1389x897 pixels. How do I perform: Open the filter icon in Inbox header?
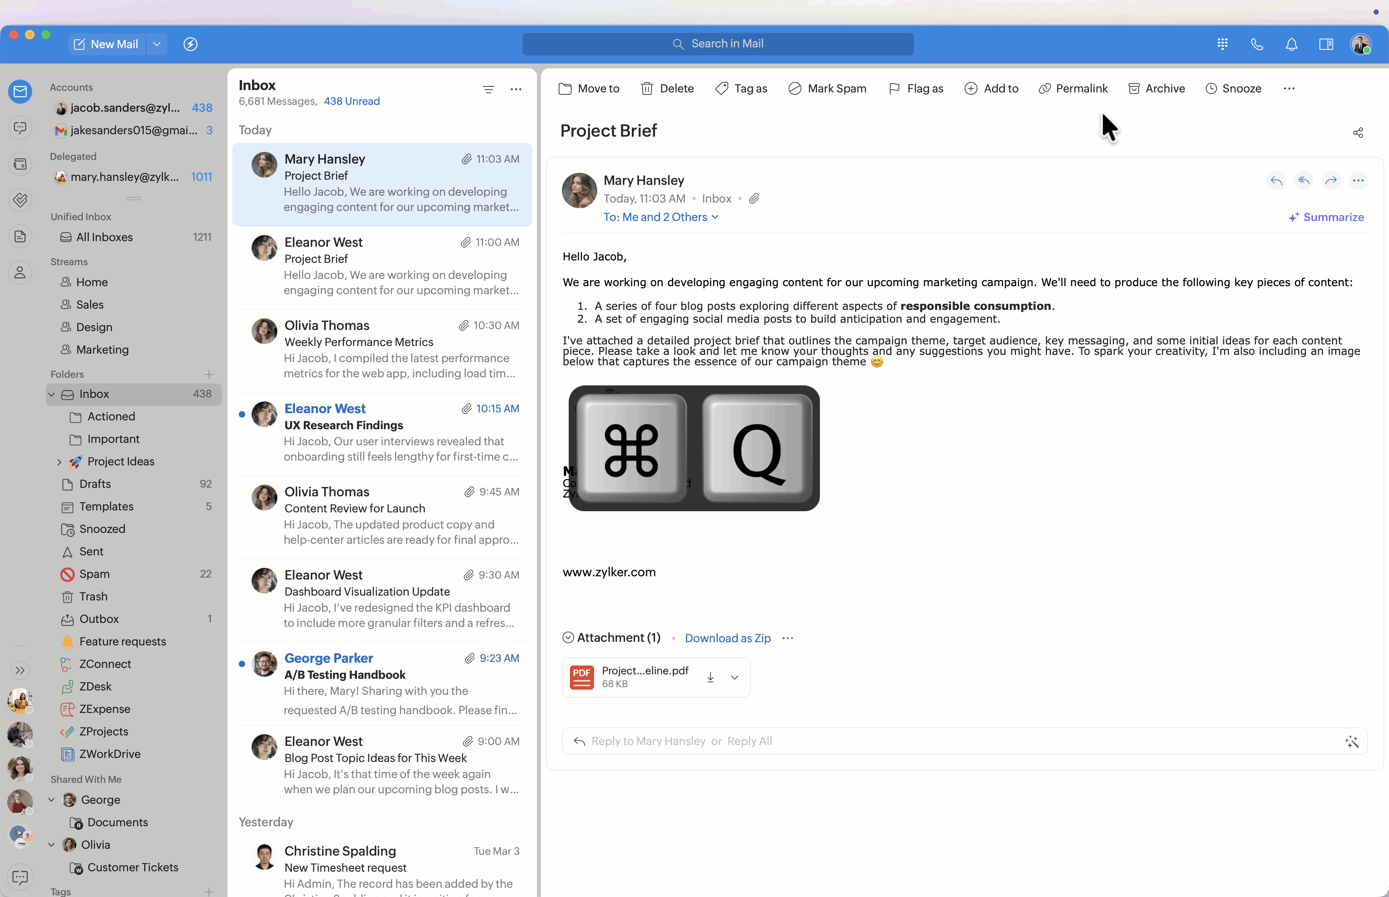488,89
